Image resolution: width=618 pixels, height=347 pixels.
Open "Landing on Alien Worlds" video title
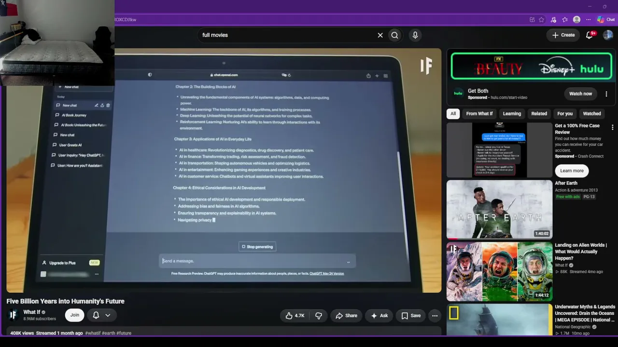coord(580,252)
